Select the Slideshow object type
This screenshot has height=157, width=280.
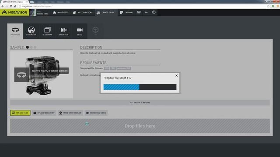coord(47,31)
